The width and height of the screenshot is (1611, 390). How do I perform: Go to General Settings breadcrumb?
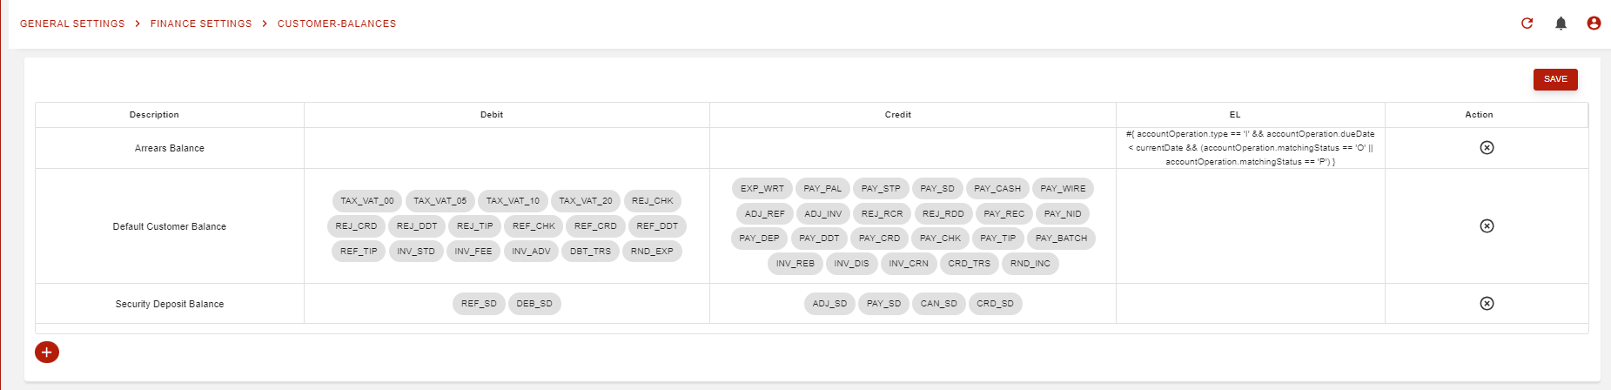72,24
